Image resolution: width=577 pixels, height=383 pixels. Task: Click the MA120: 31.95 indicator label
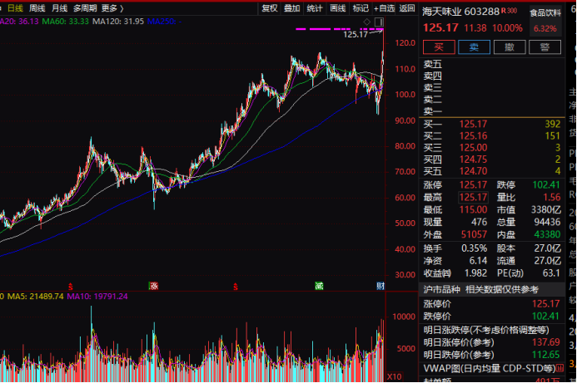[117, 22]
